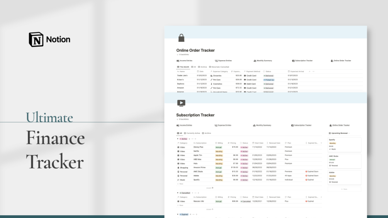388x218 pixels.
Task: Open Expense Entries link in Online Order Tracker
Action: point(223,61)
